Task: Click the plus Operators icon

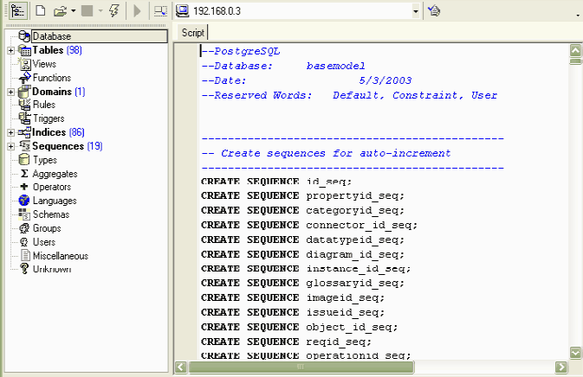Action: pyautogui.click(x=24, y=186)
